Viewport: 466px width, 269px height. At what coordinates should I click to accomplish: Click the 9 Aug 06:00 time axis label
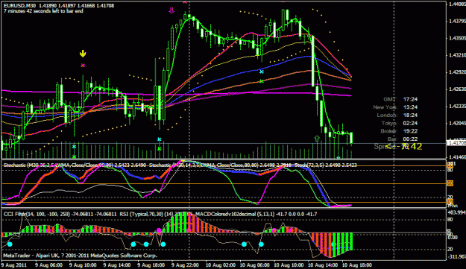point(48,265)
